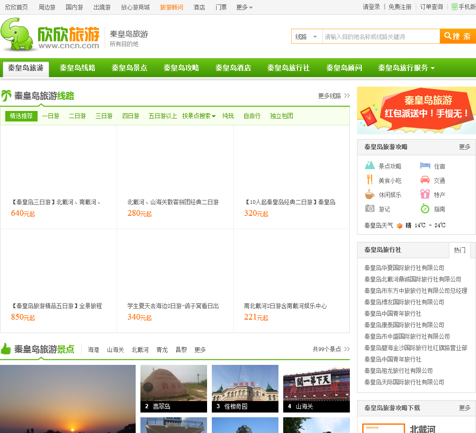Click the thumbs-up icon beside 秦皇岛旅游景点
Viewport: 476px width, 433px height.
point(6,349)
